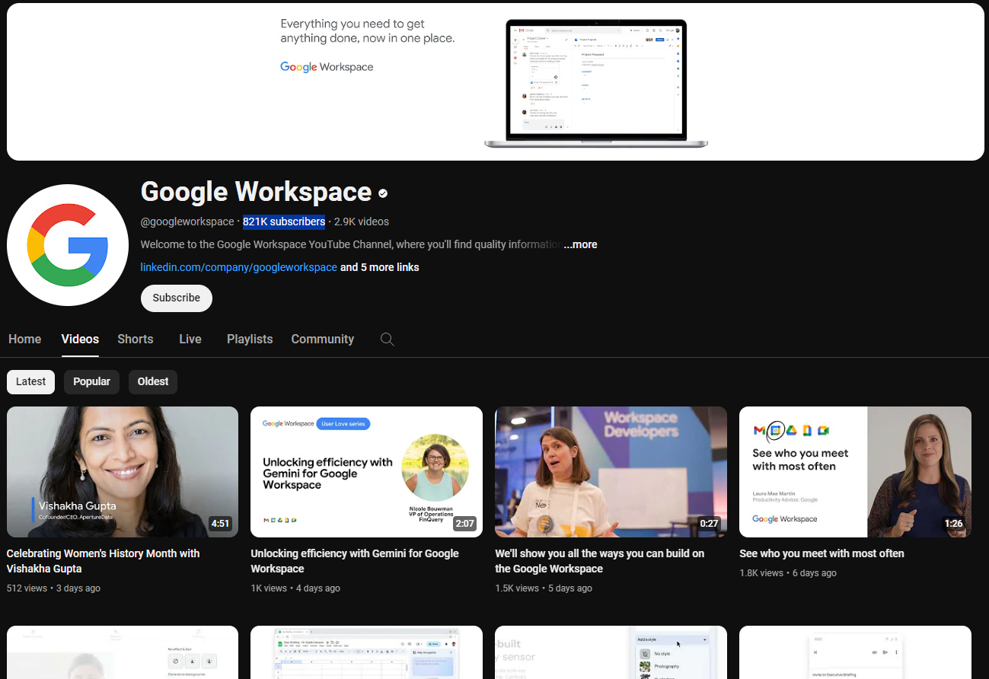Open "Unlocking efficiency with Gemini" video title

pos(354,561)
